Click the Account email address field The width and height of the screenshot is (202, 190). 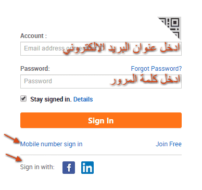pos(101,48)
